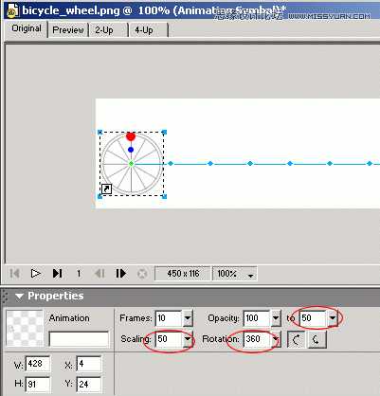The width and height of the screenshot is (380, 396).
Task: Go to first frame button
Action: (x=15, y=273)
